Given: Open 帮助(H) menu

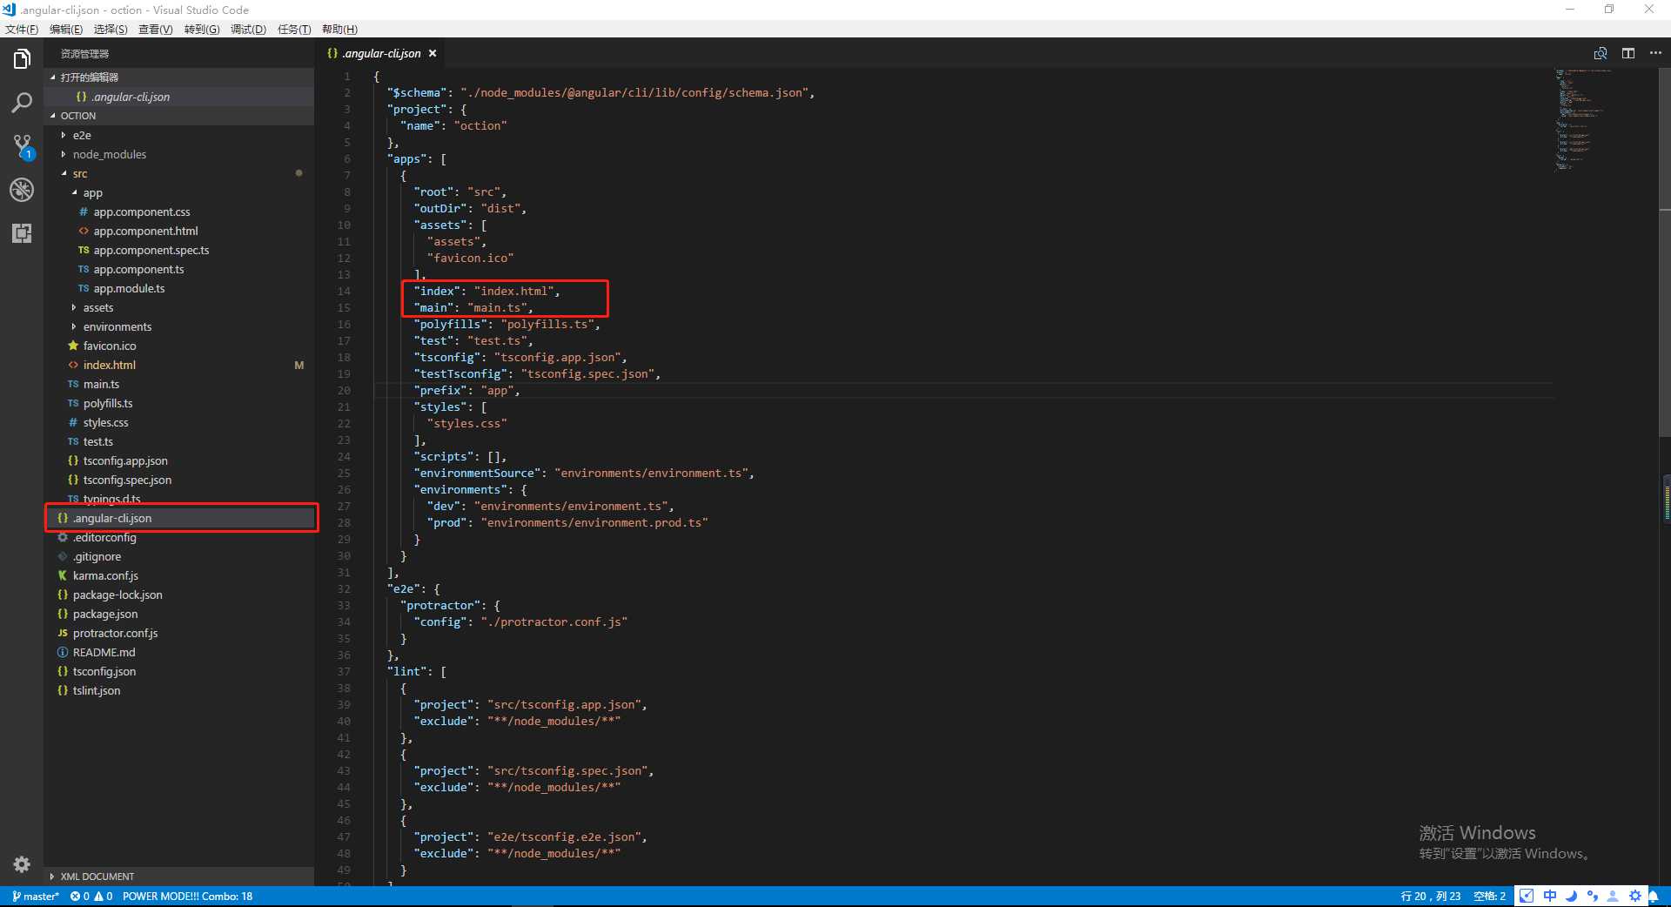Looking at the screenshot, I should click(x=339, y=29).
